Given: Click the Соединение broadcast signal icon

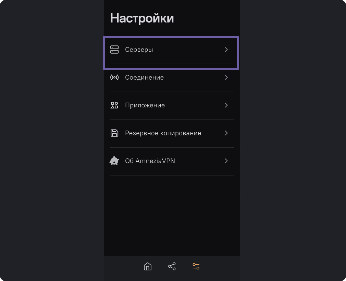Looking at the screenshot, I should click(x=114, y=77).
